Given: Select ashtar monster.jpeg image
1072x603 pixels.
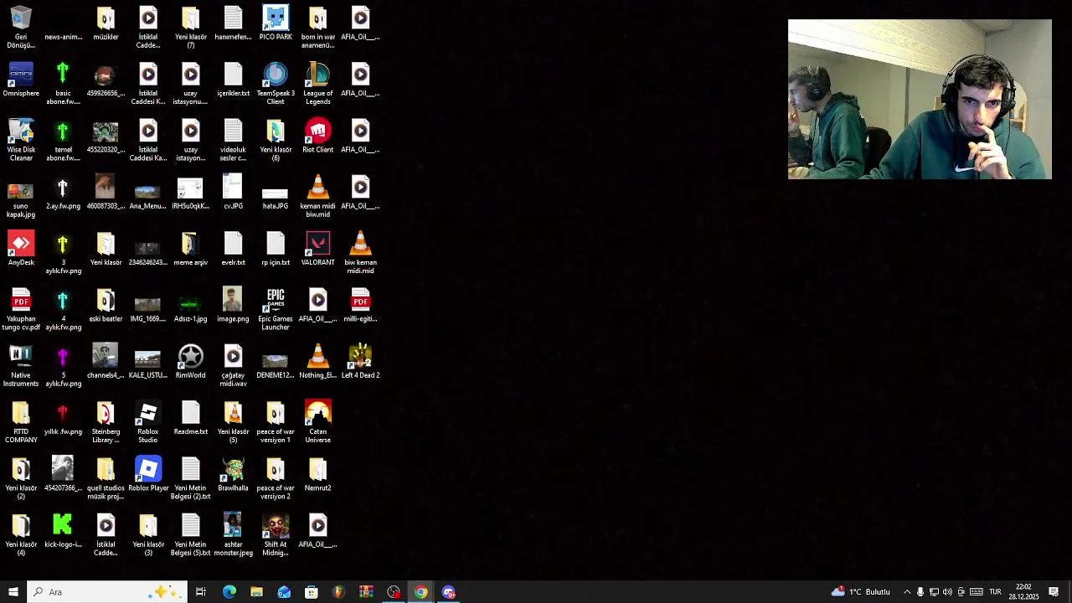Looking at the screenshot, I should coord(233,534).
